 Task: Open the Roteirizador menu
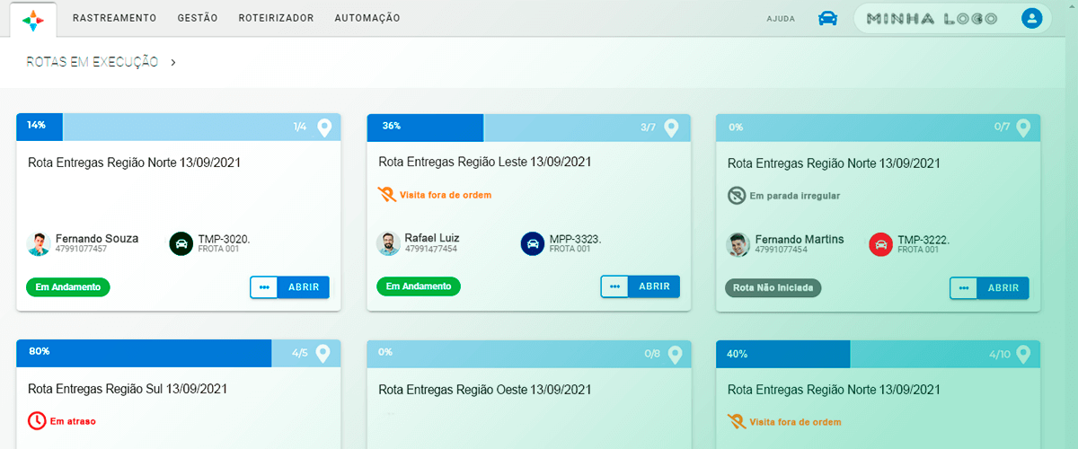[x=276, y=18]
